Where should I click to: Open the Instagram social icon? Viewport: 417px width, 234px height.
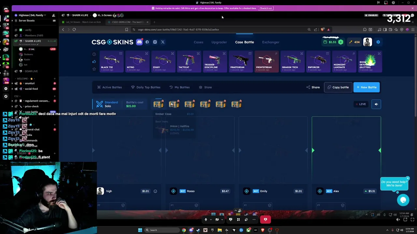[155, 42]
